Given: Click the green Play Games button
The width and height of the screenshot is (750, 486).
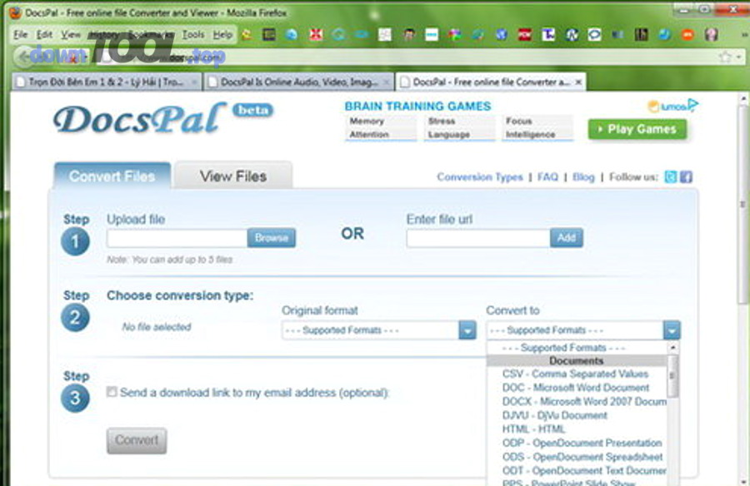Looking at the screenshot, I should [637, 129].
